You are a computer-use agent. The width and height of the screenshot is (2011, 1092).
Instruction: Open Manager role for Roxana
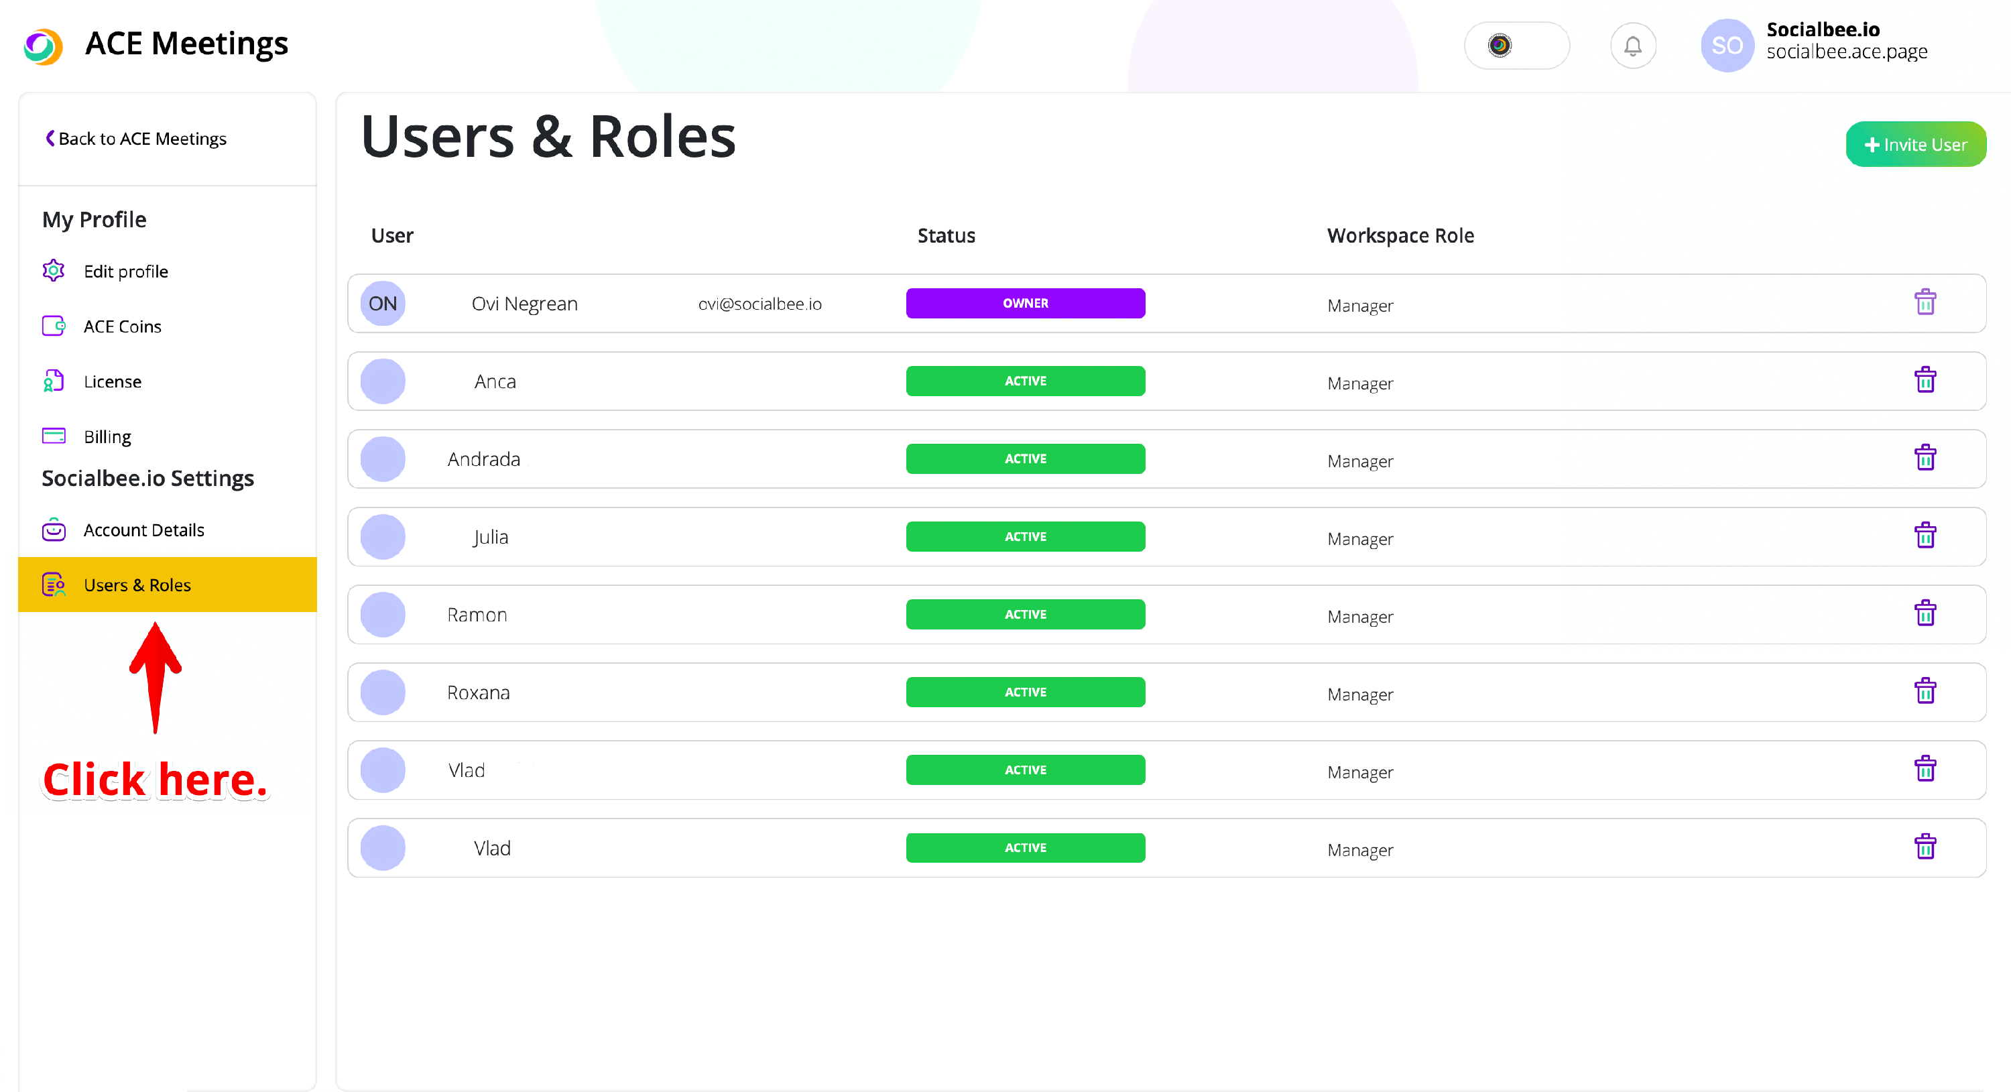tap(1359, 694)
